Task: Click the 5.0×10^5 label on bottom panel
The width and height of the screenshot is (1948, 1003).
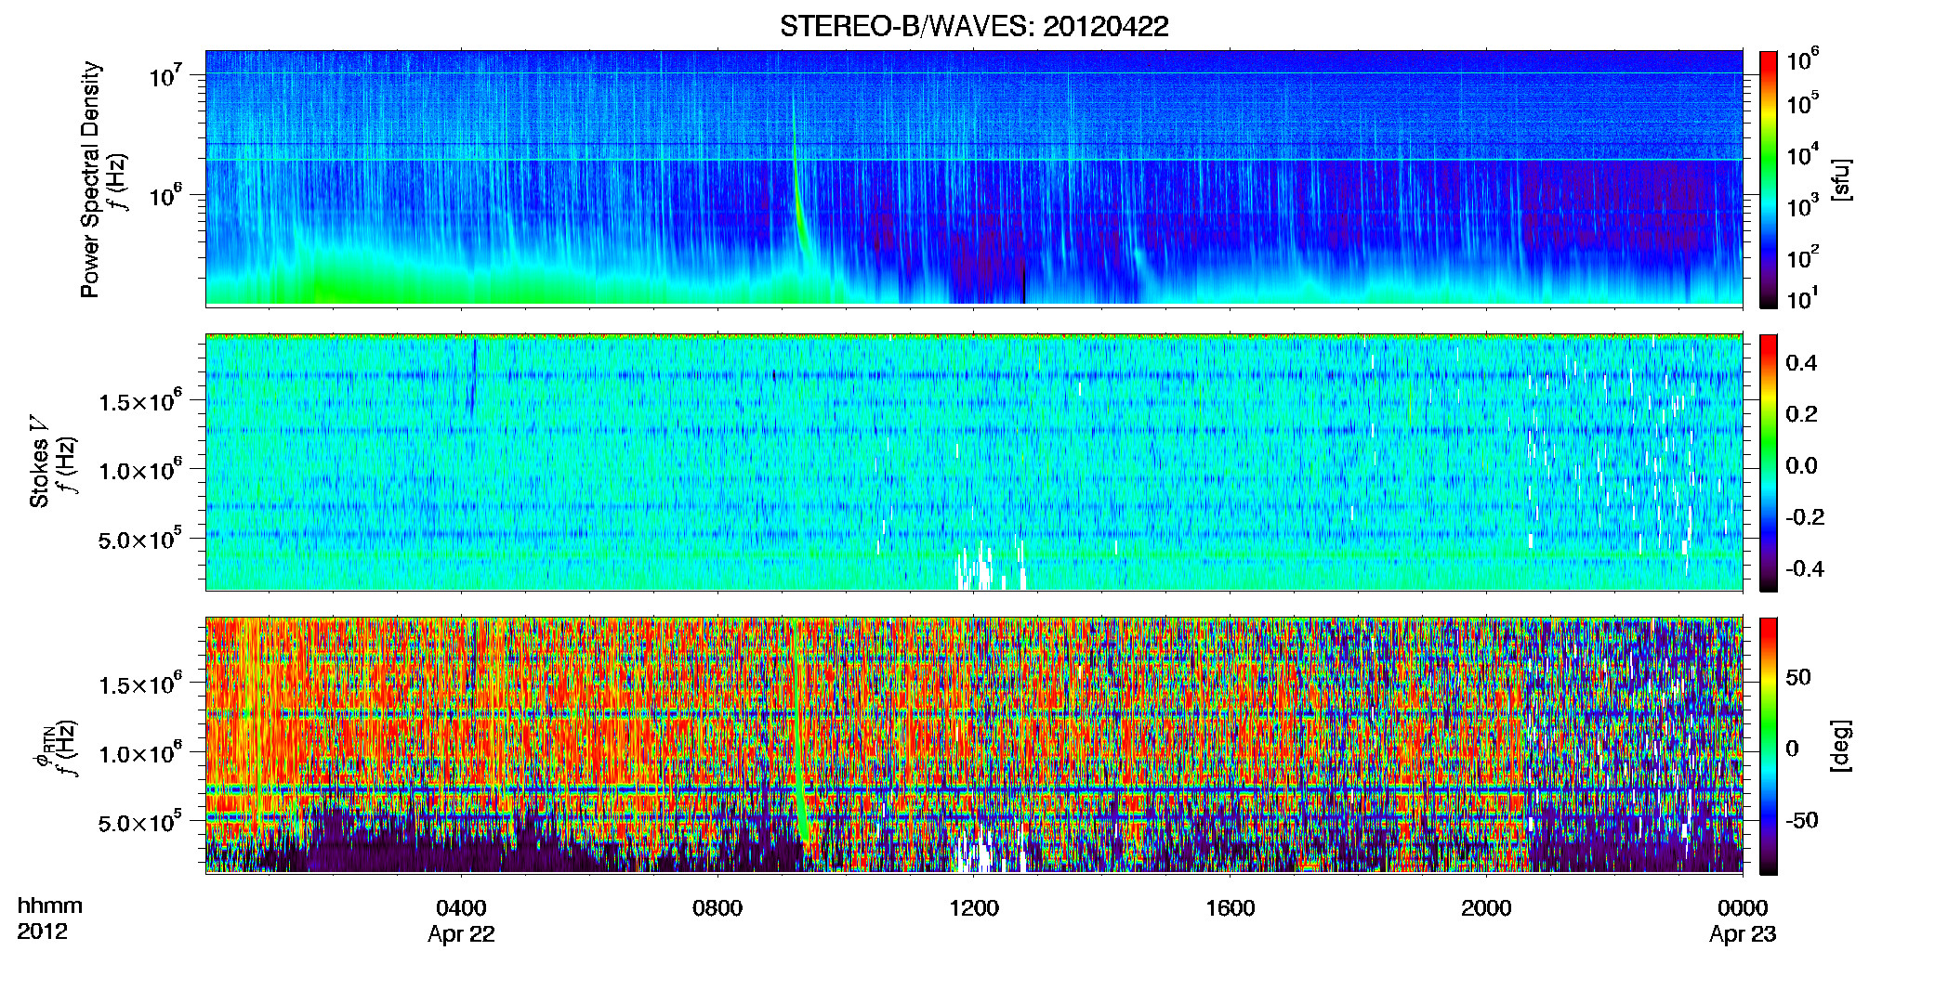Action: click(140, 823)
